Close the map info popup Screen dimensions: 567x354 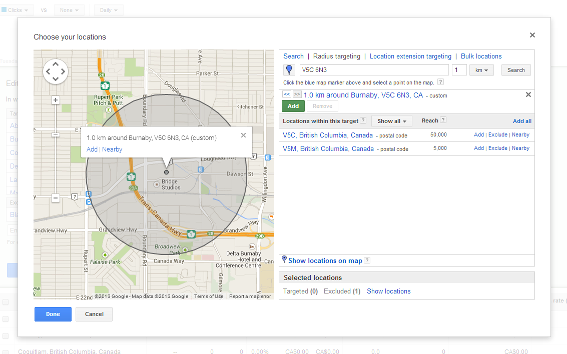(x=243, y=135)
